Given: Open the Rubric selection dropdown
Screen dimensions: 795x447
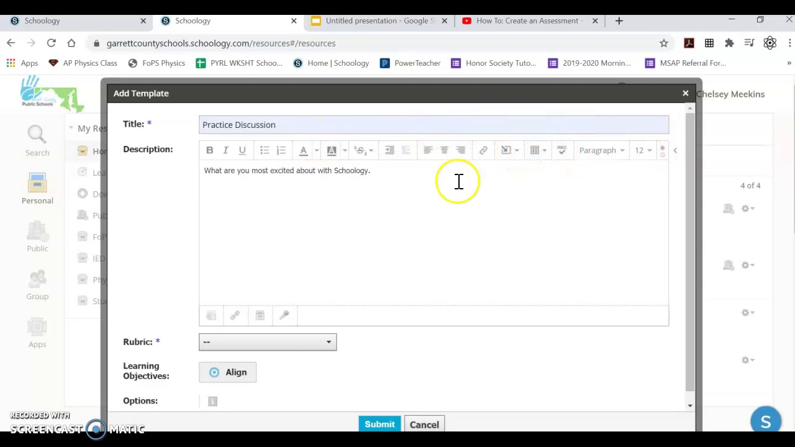Looking at the screenshot, I should 268,342.
